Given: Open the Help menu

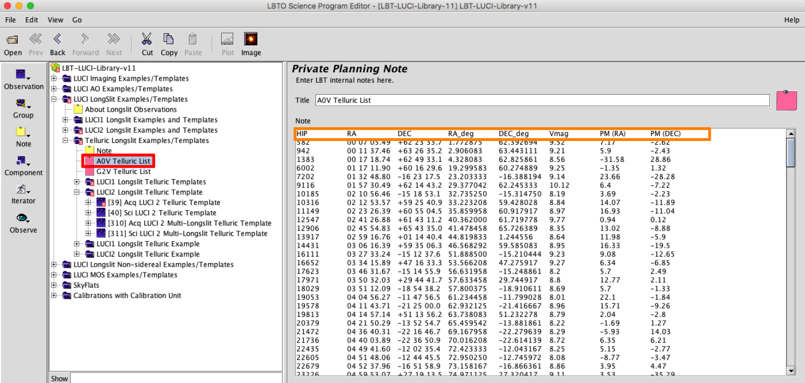Looking at the screenshot, I should click(791, 20).
